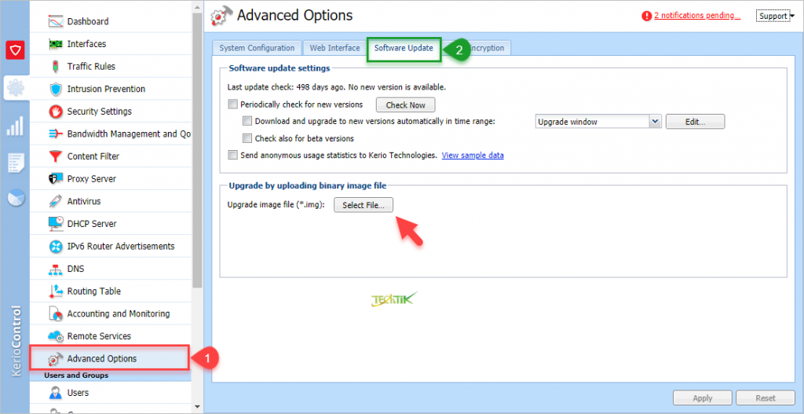Click the Dashboard icon in sidebar
This screenshot has height=414, width=804.
pyautogui.click(x=55, y=21)
